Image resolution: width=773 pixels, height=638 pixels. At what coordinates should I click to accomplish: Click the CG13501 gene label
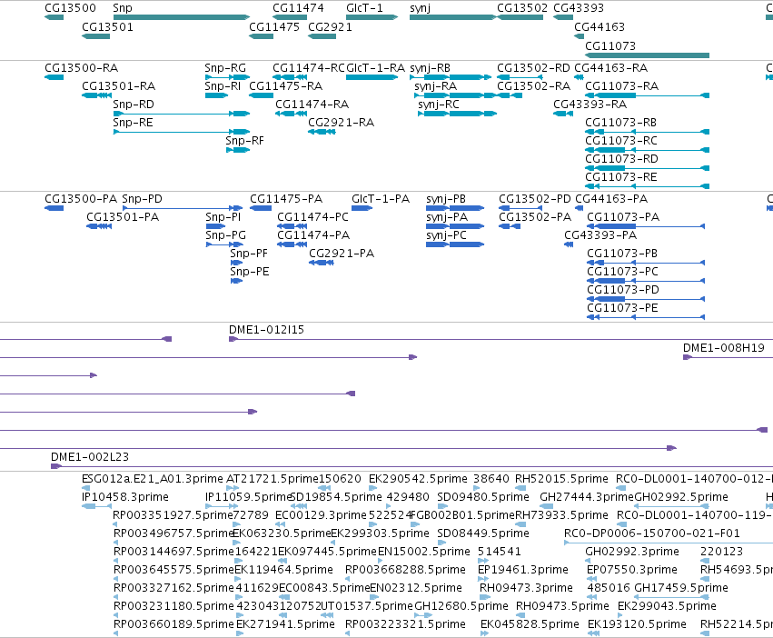click(107, 26)
